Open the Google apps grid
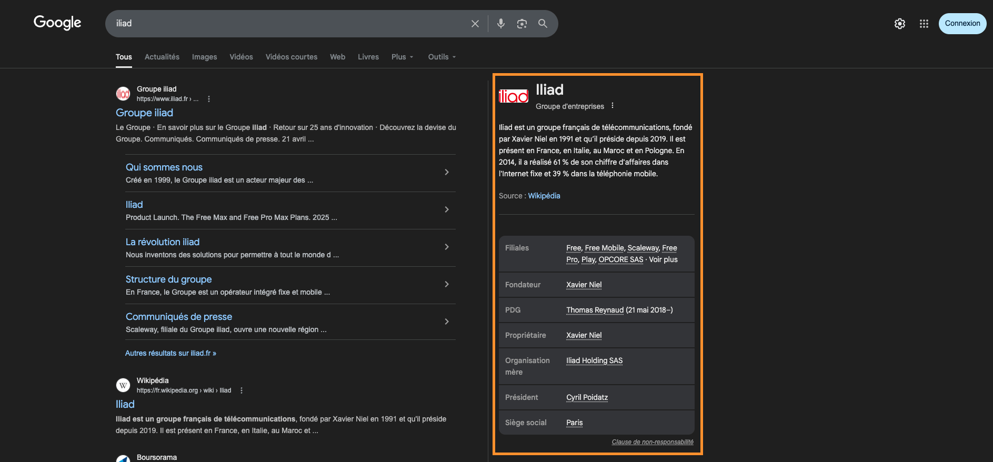Viewport: 993px width, 462px height. (924, 24)
